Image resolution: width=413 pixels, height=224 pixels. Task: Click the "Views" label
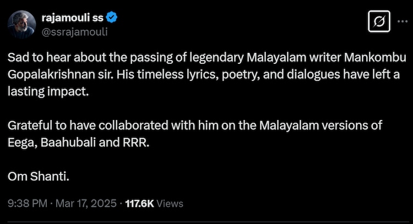click(x=170, y=204)
